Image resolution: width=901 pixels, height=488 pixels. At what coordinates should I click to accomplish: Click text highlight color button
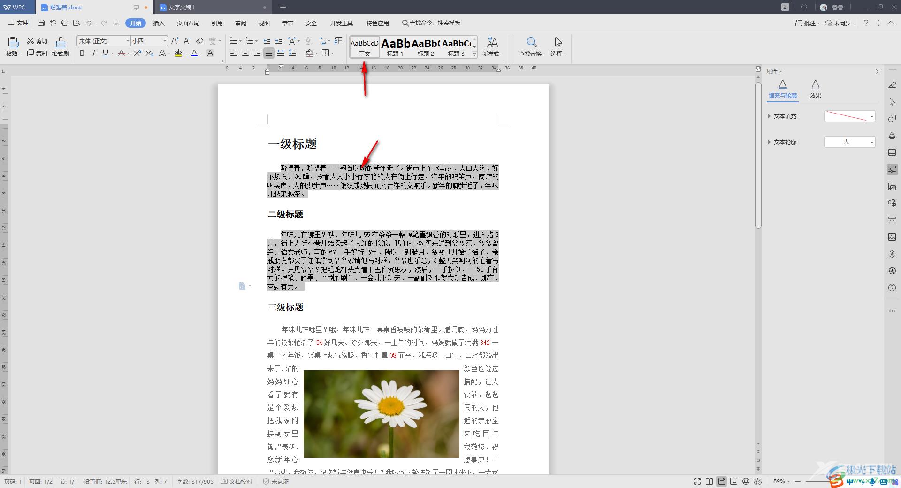click(x=178, y=53)
